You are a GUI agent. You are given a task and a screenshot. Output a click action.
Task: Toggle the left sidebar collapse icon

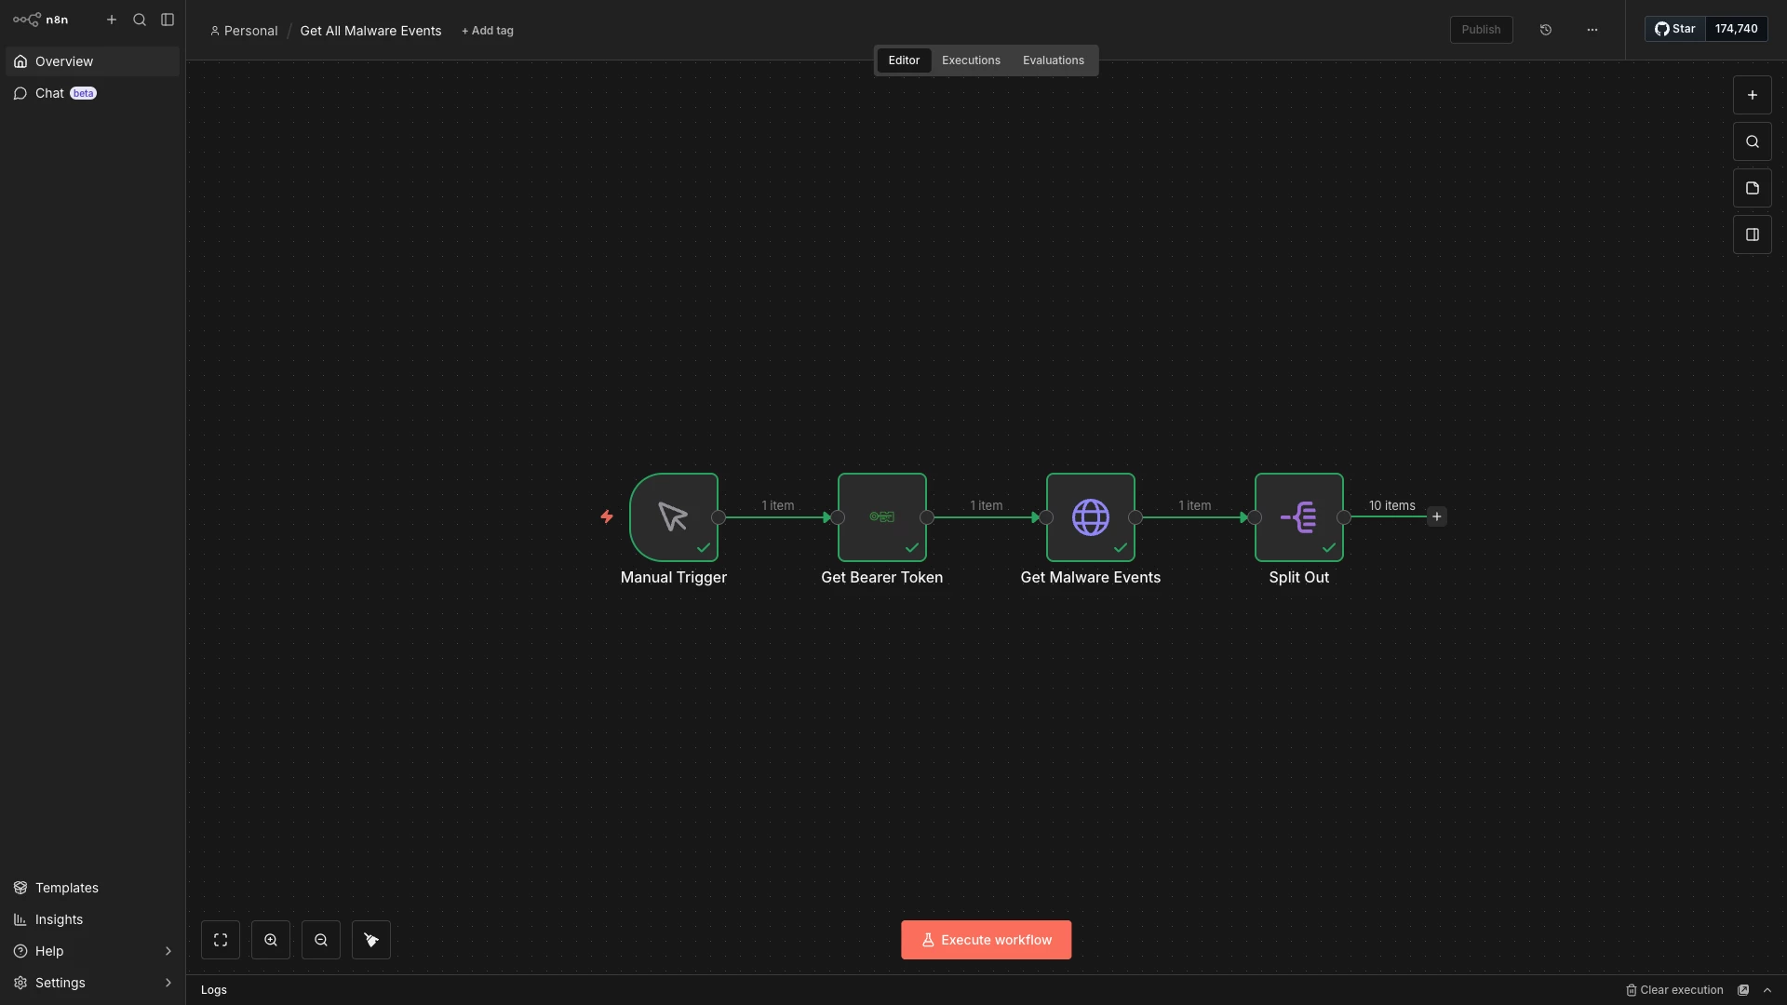pos(168,20)
